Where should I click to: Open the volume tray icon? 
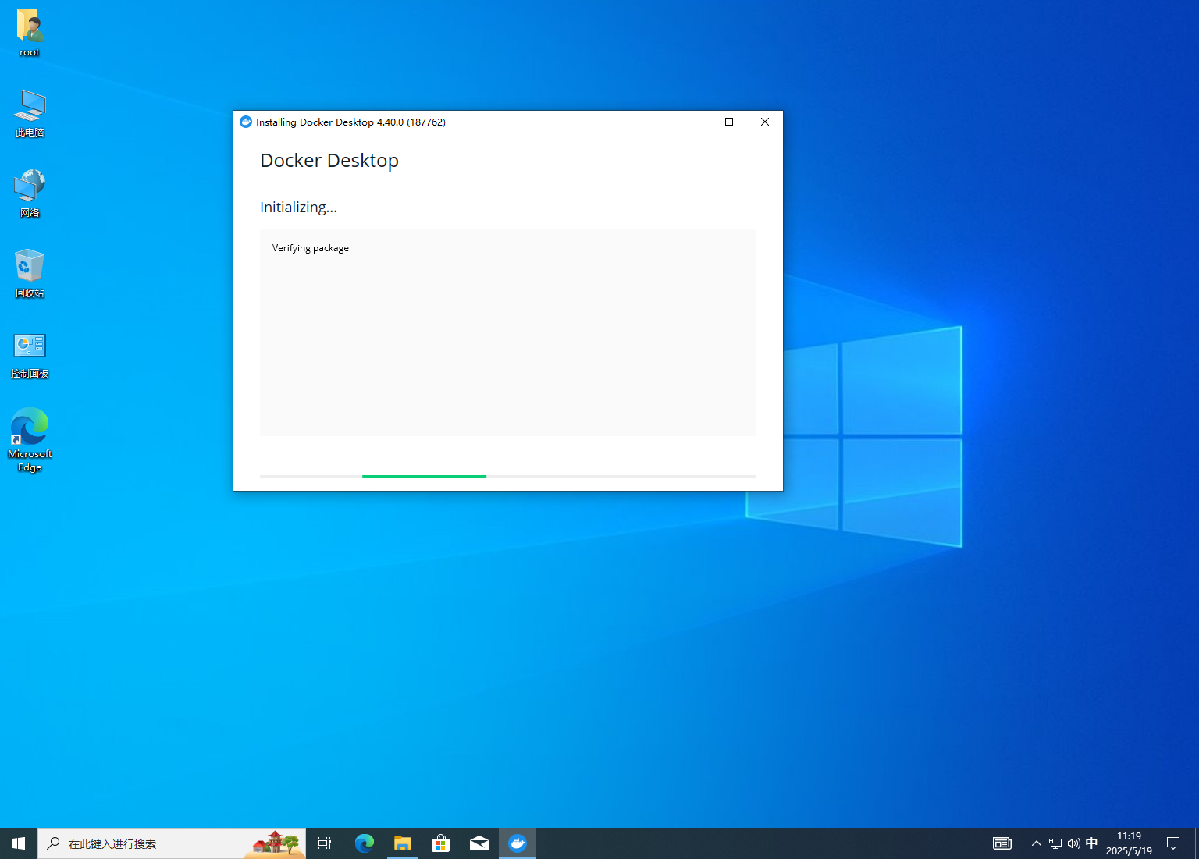(1074, 843)
